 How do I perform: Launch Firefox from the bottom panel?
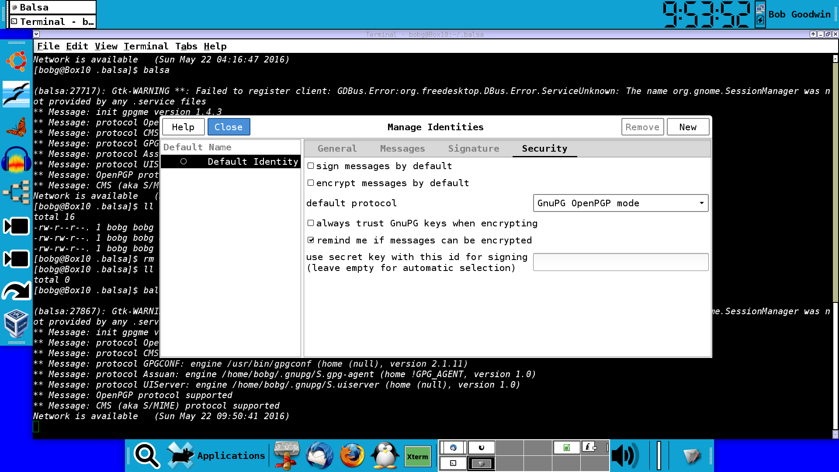click(x=352, y=455)
